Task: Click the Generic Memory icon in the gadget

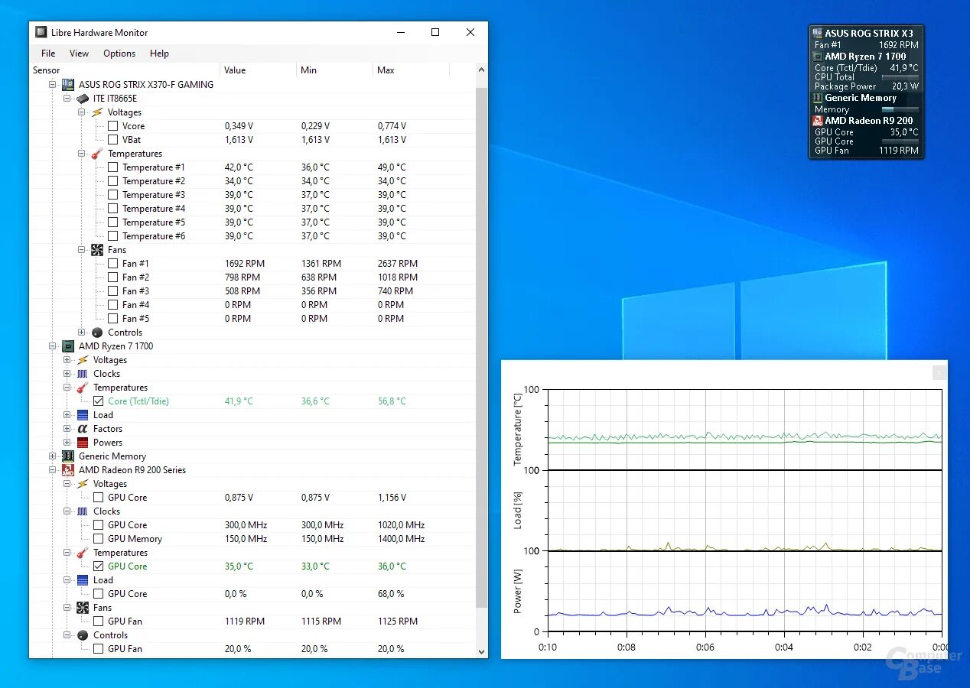Action: 818,98
